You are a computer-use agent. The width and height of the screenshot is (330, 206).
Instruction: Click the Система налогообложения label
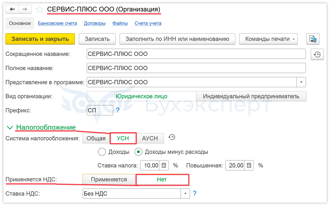pos(43,139)
